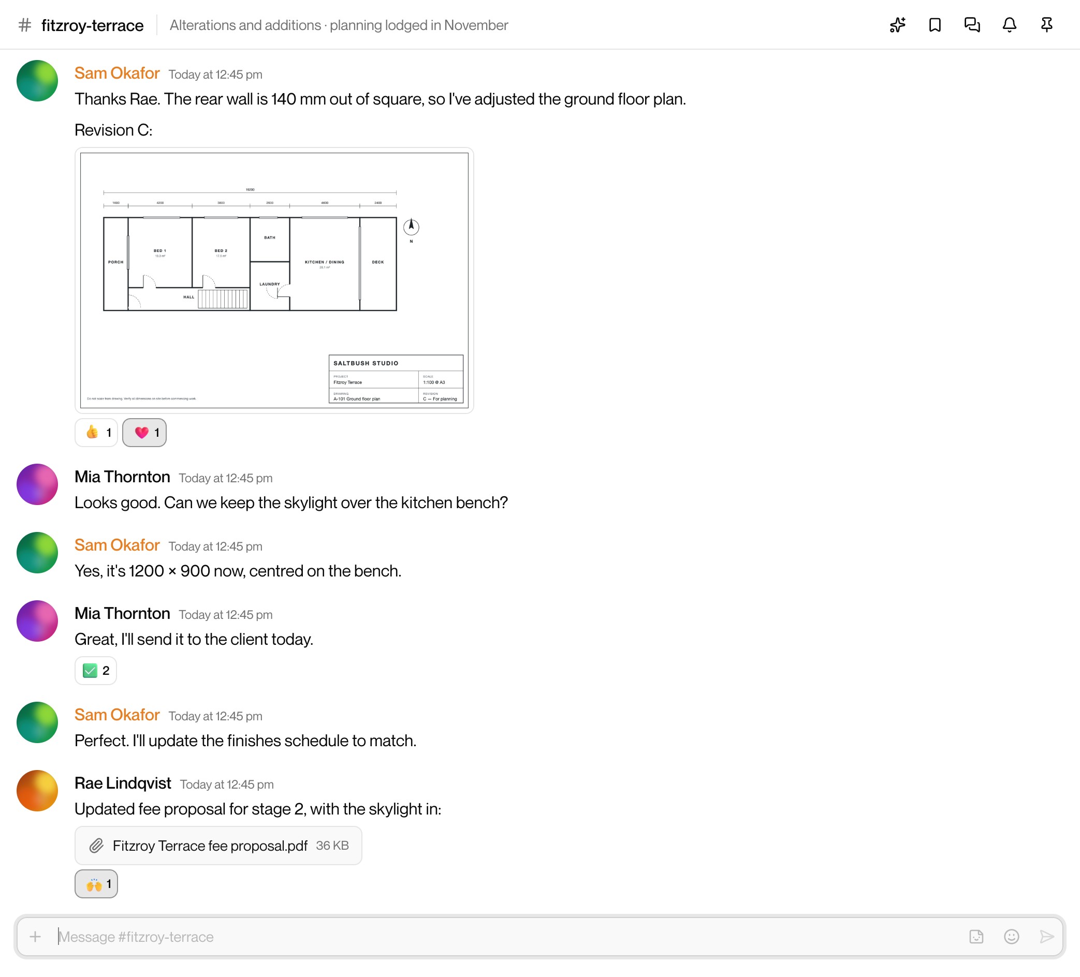Open saved bookmarks icon in header
This screenshot has height=977, width=1080.
pyautogui.click(x=935, y=25)
